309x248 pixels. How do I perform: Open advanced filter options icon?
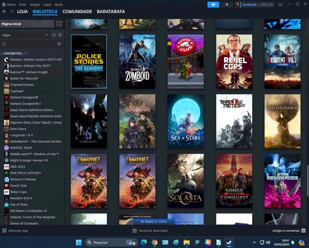pyautogui.click(x=59, y=44)
